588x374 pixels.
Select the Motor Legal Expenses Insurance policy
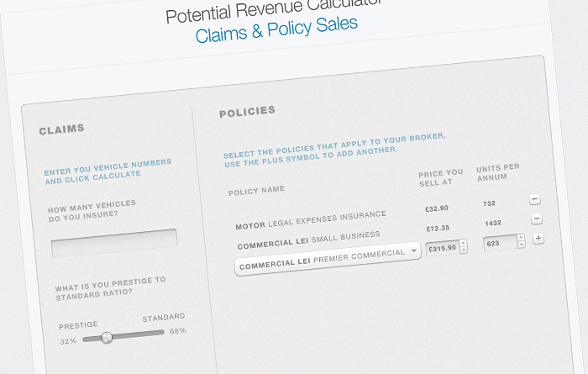pos(311,220)
